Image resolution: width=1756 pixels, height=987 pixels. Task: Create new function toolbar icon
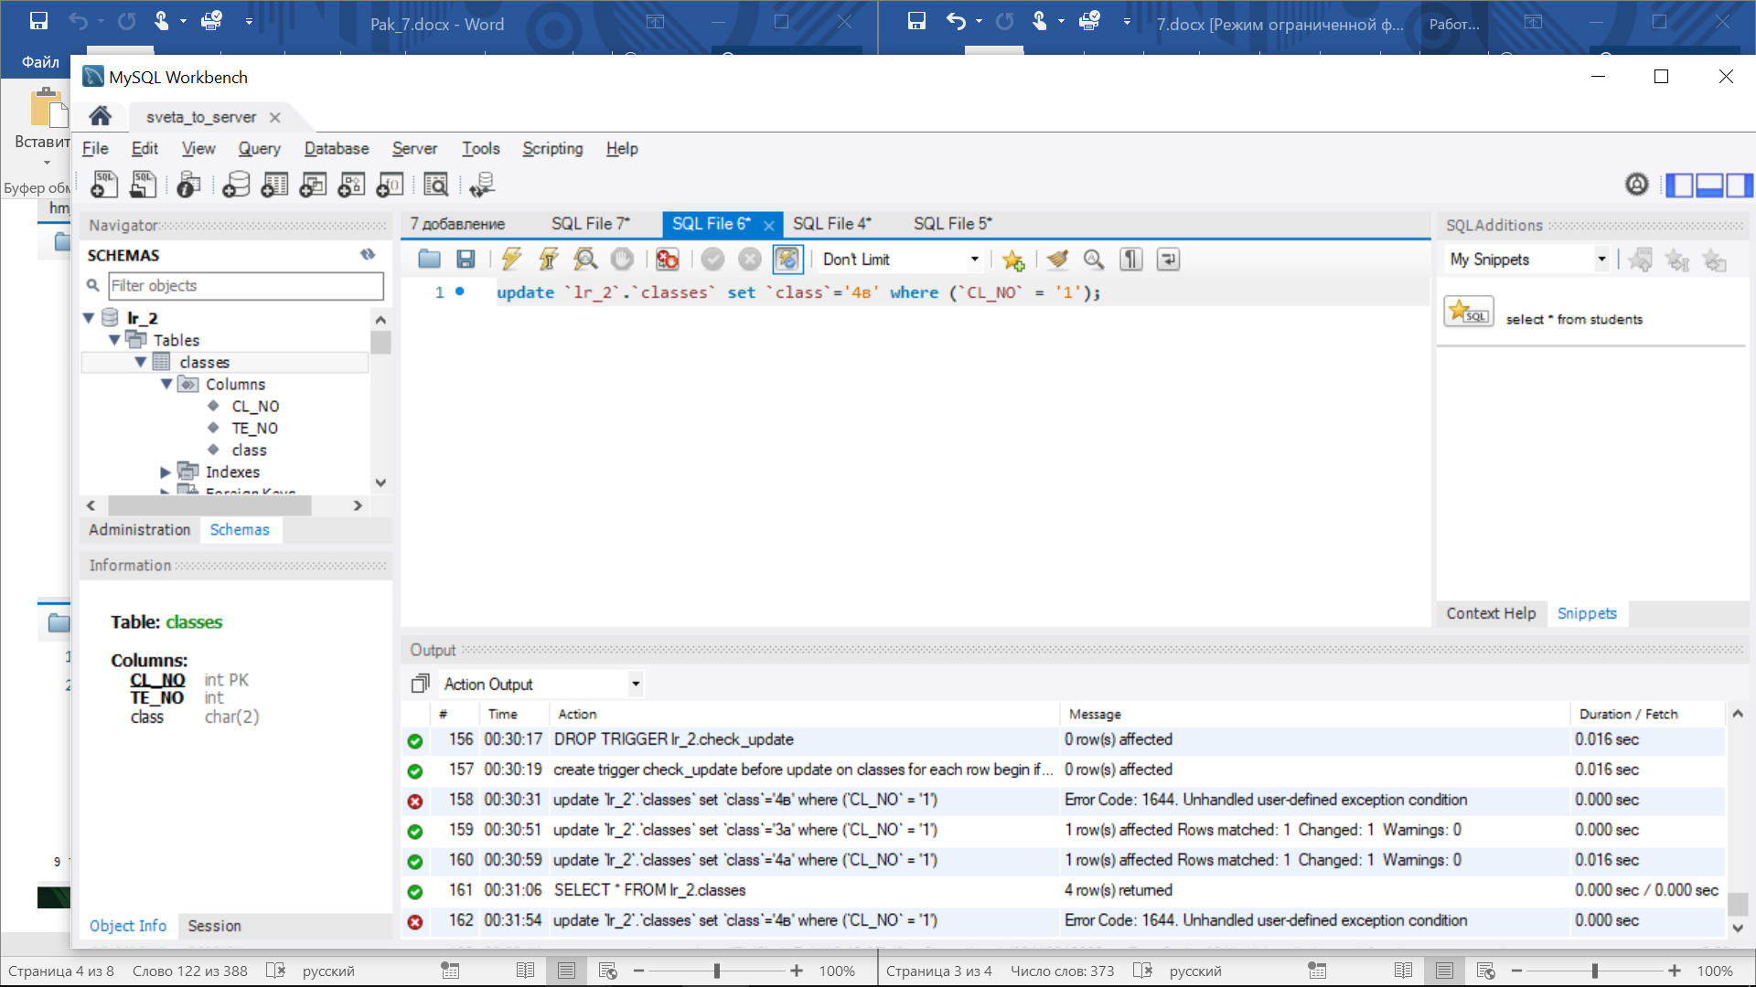(390, 185)
